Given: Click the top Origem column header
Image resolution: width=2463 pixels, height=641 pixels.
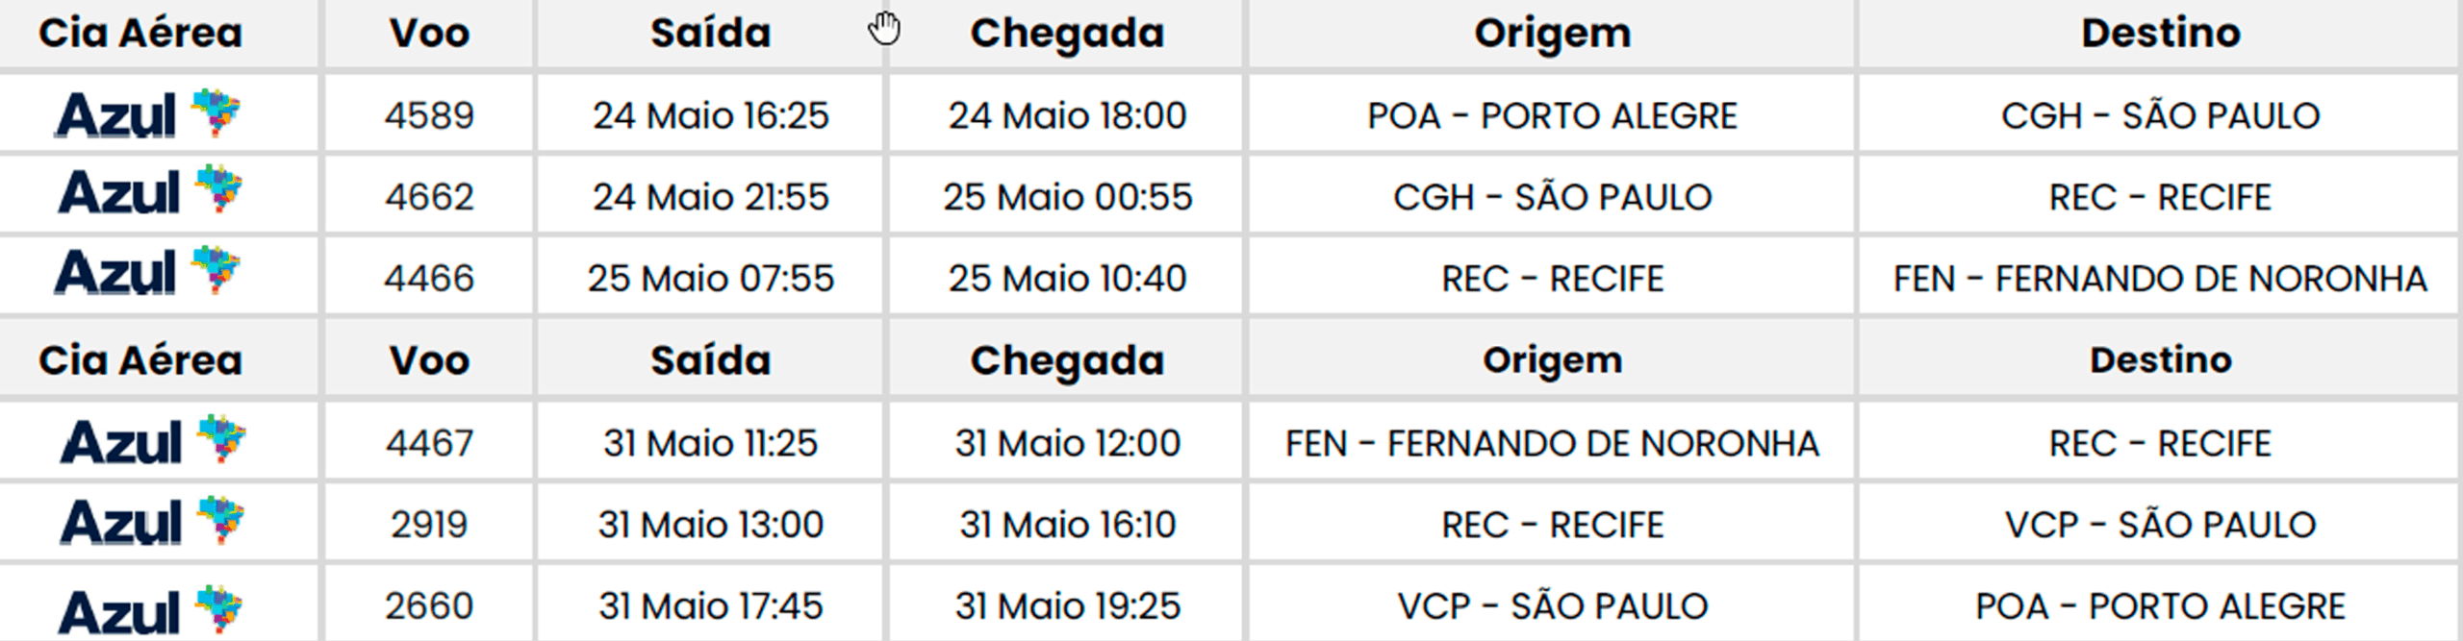Looking at the screenshot, I should 1552,34.
